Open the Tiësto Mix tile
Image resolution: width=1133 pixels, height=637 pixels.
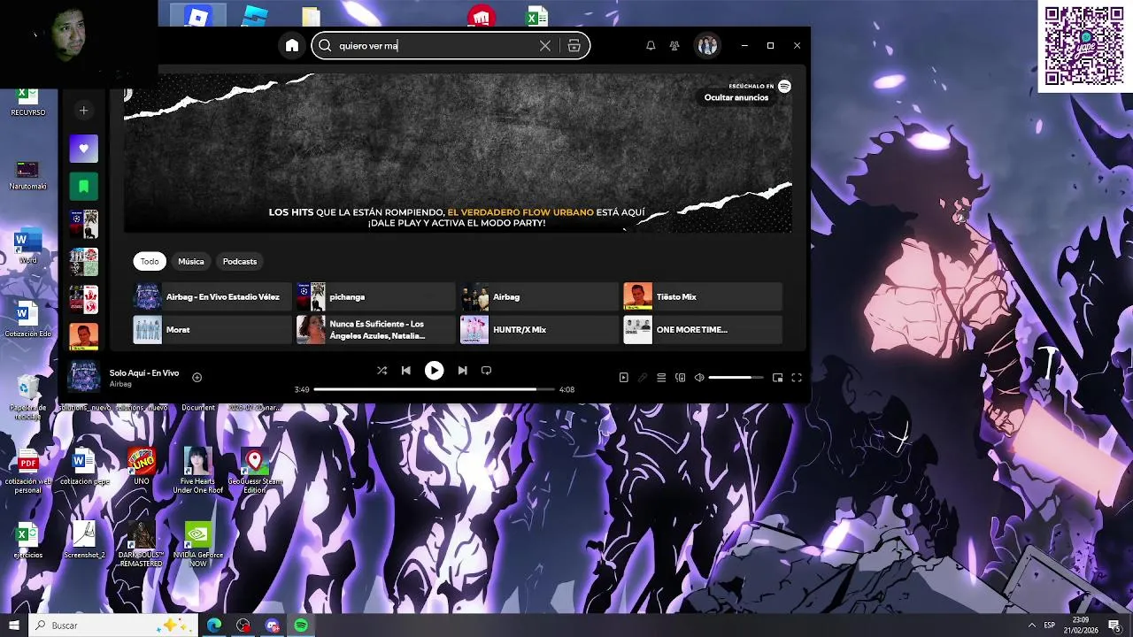pos(703,296)
